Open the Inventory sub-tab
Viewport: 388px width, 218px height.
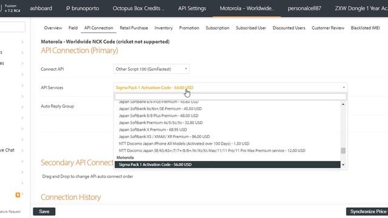pyautogui.click(x=164, y=28)
